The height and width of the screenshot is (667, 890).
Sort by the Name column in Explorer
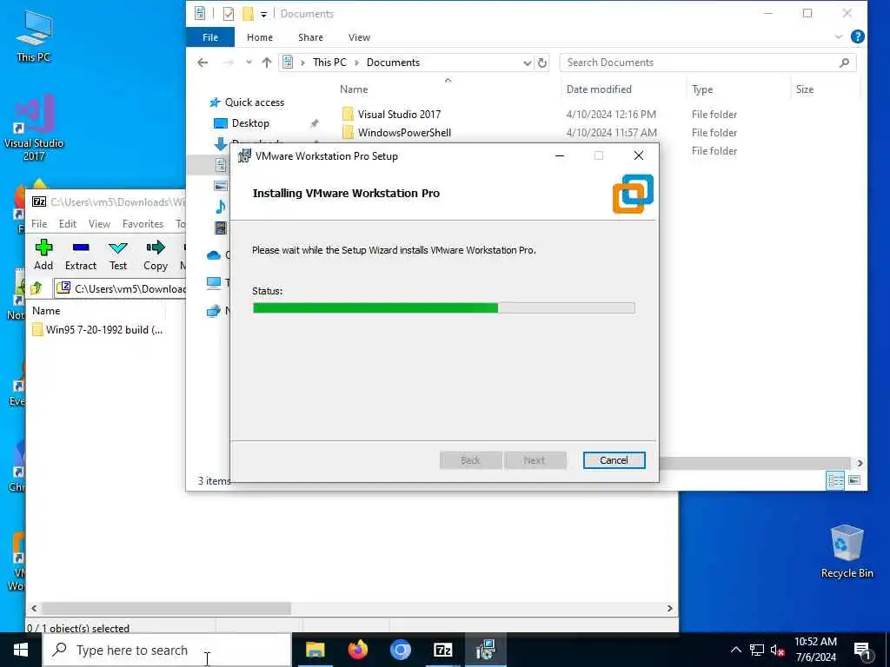point(354,89)
